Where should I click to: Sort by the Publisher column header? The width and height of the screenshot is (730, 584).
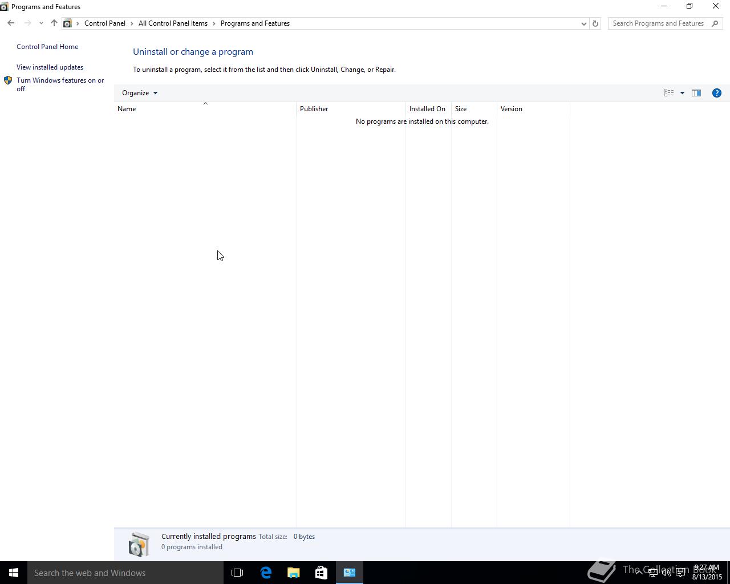(351, 109)
